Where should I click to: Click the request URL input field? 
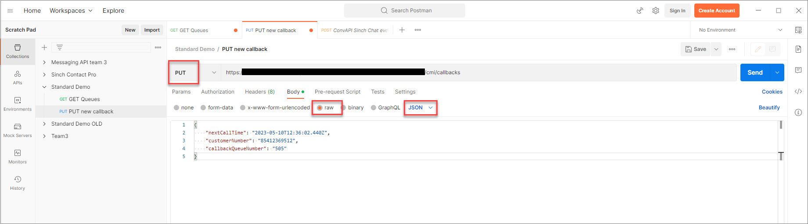coord(478,72)
